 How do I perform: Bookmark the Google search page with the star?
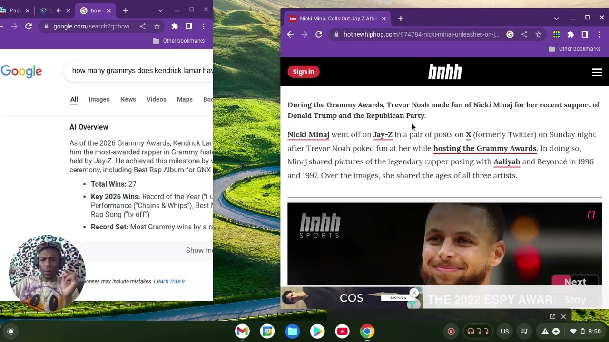pyautogui.click(x=157, y=26)
